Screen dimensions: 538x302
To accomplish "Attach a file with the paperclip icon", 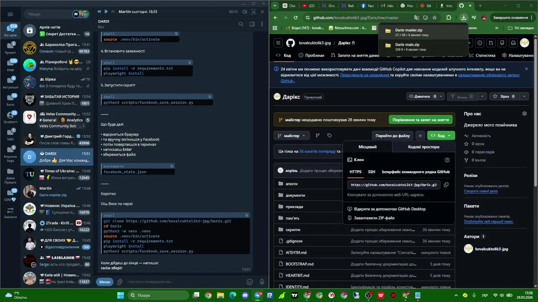I will [120, 282].
